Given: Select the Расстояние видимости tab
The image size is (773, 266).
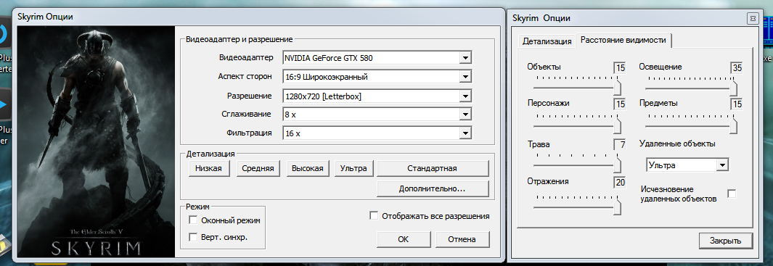Looking at the screenshot, I should pos(623,40).
